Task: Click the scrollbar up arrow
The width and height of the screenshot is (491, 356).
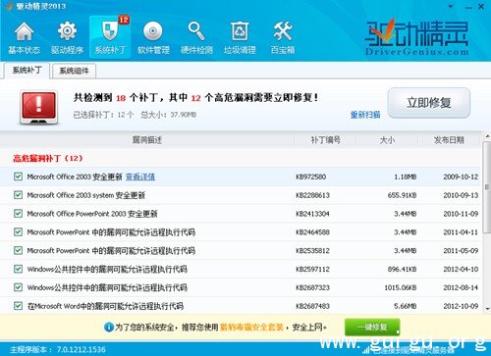Action: tap(487, 136)
